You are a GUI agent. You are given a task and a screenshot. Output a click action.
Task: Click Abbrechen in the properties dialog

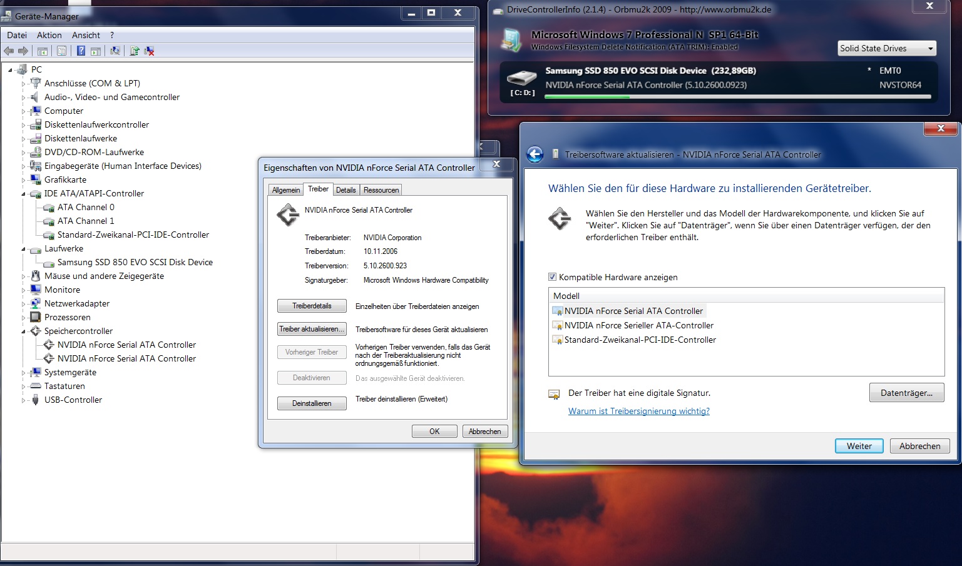pos(484,432)
